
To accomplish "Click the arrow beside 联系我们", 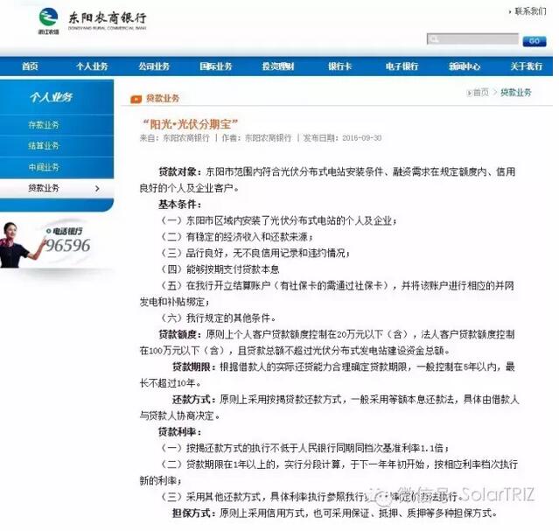I will pyautogui.click(x=508, y=11).
